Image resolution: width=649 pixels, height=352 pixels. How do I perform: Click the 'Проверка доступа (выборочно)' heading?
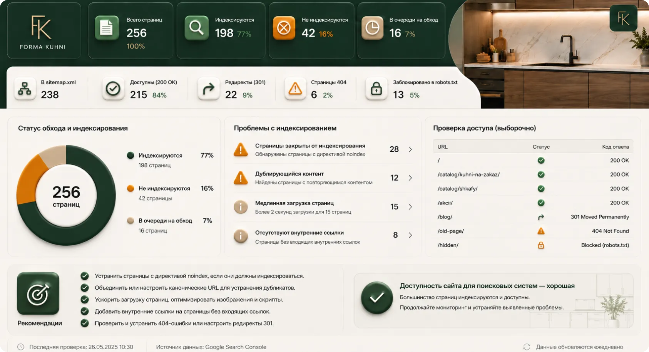pos(484,128)
